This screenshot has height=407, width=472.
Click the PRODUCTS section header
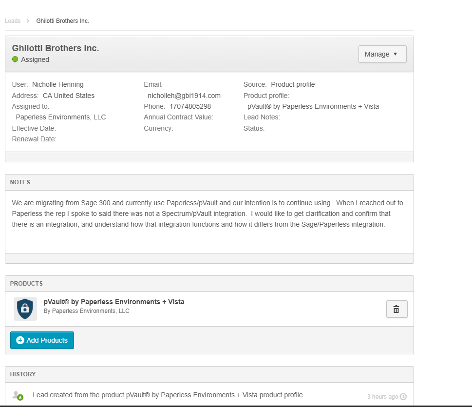point(26,284)
